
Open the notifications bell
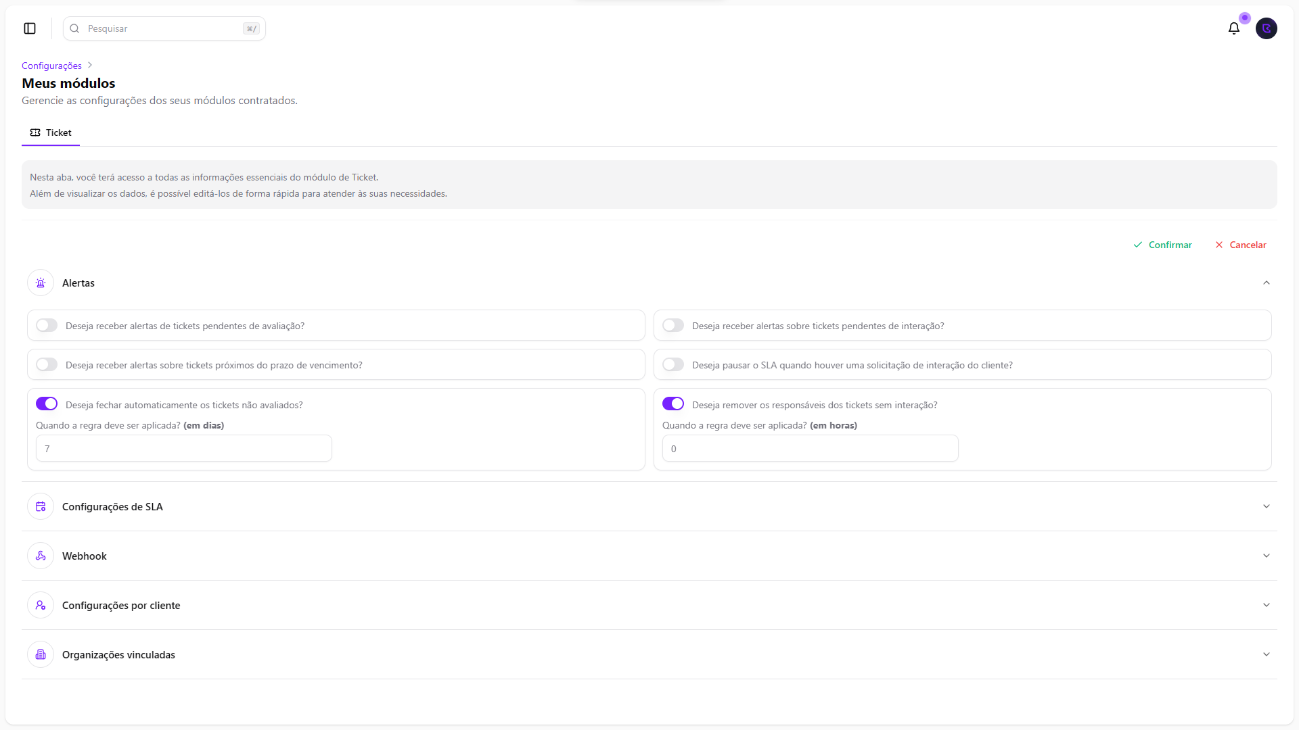[x=1234, y=28]
